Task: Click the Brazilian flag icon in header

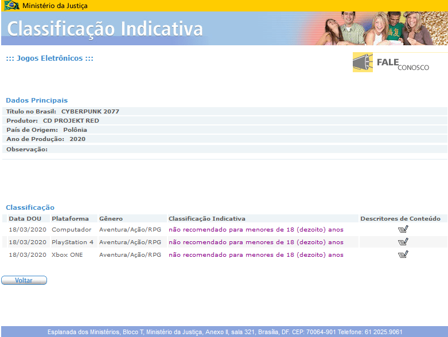Action: [11, 5]
